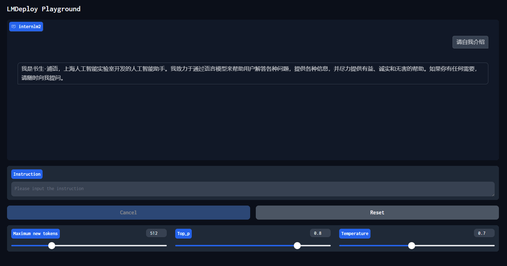Screen dimensions: 507x266
Task: Click the LMDeploy Playground title
Action: [x=44, y=9]
